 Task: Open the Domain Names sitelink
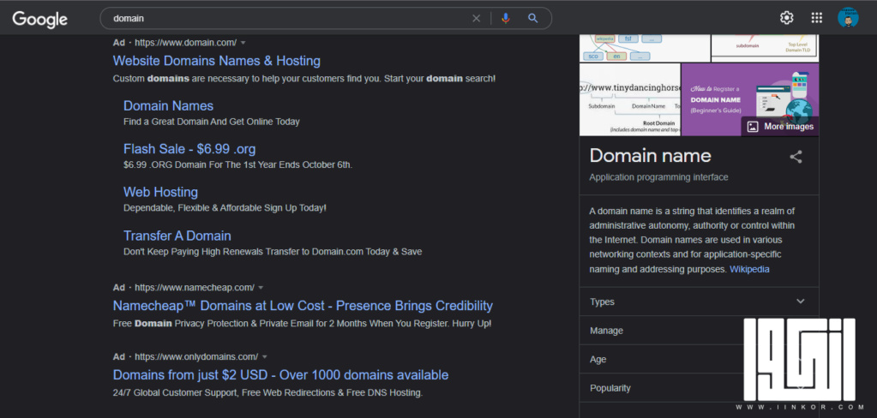pyautogui.click(x=168, y=105)
